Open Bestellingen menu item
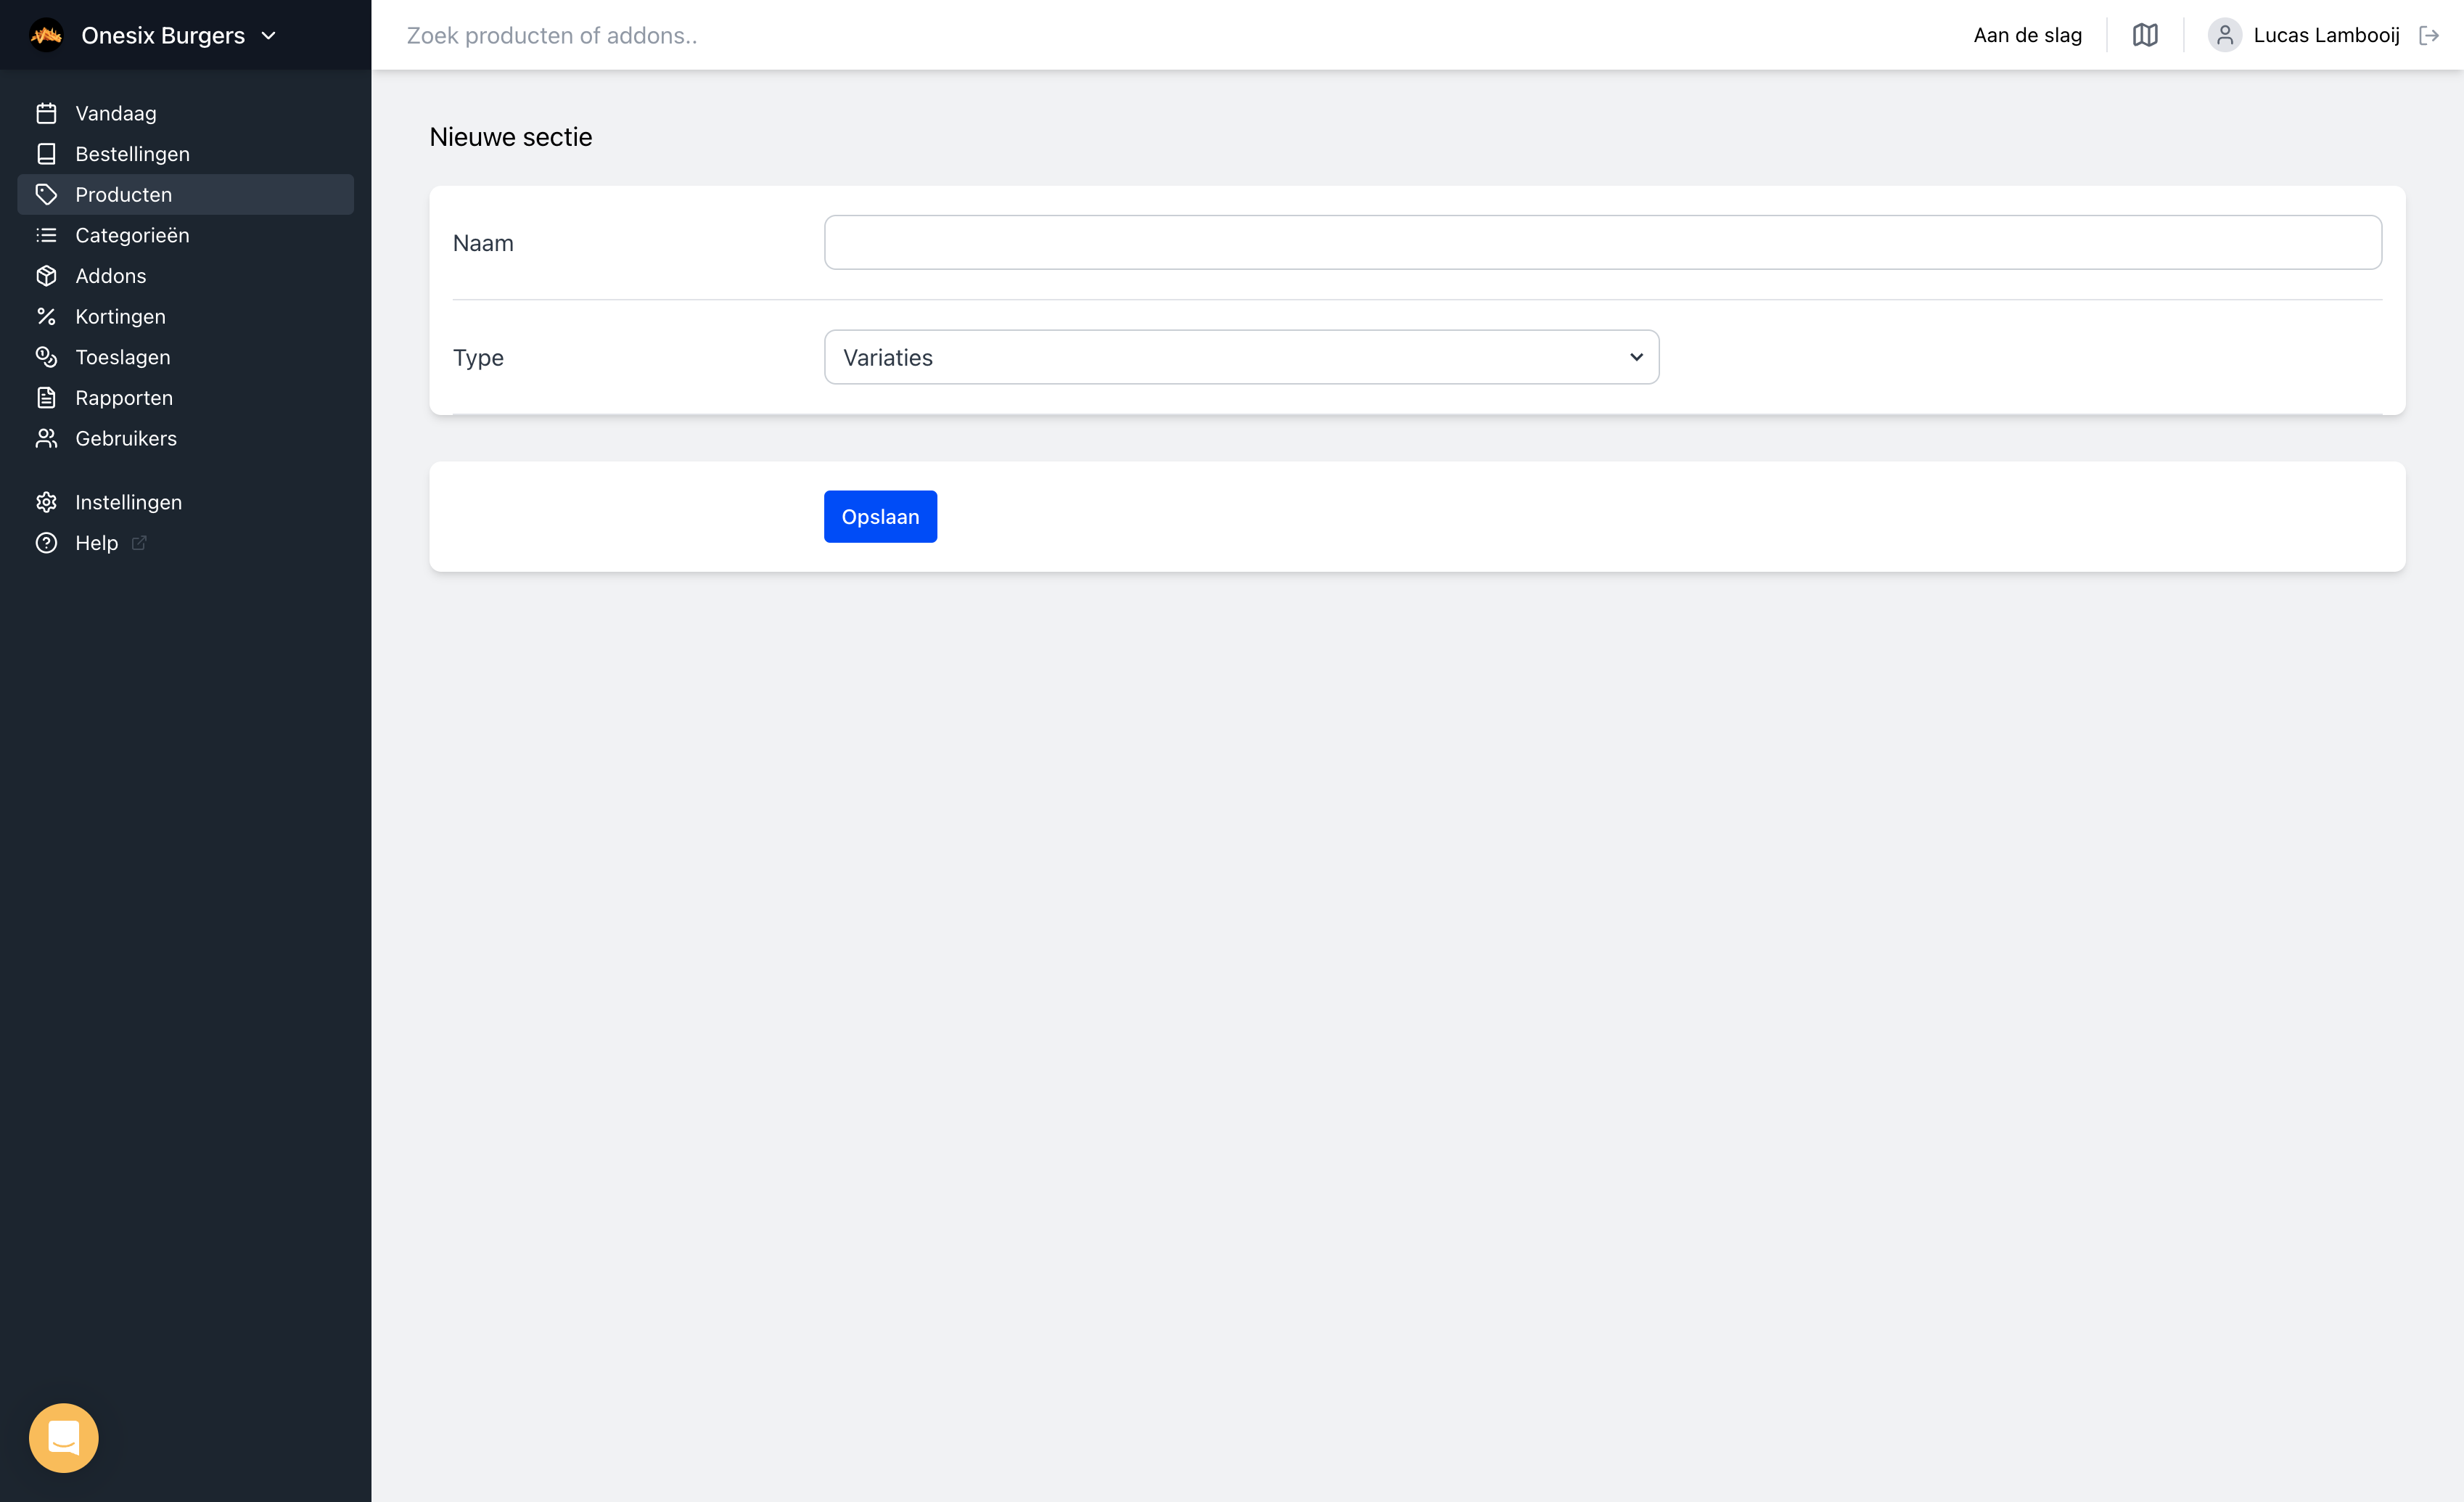The image size is (2464, 1502). coord(185,154)
